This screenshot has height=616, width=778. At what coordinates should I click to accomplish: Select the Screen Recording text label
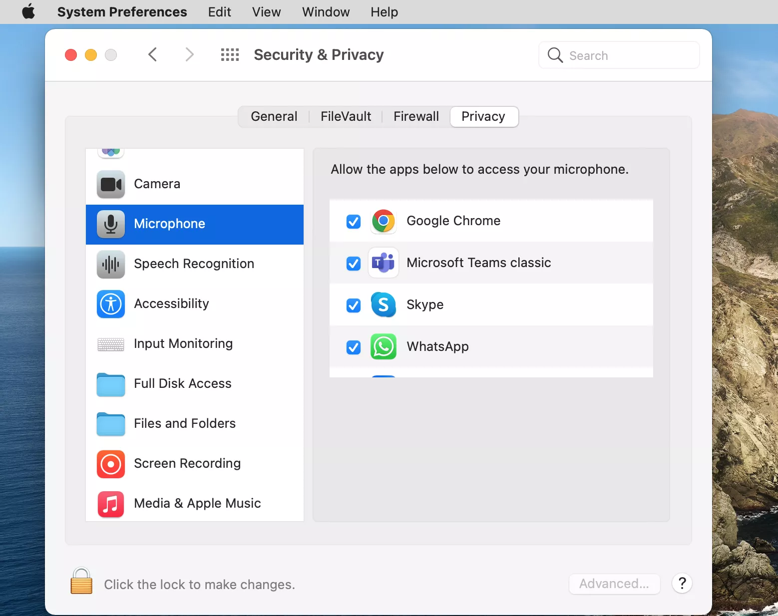pos(187,463)
